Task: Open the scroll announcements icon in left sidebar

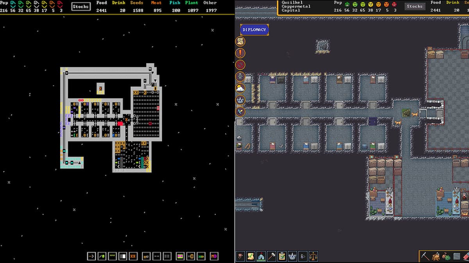Action: (x=240, y=42)
